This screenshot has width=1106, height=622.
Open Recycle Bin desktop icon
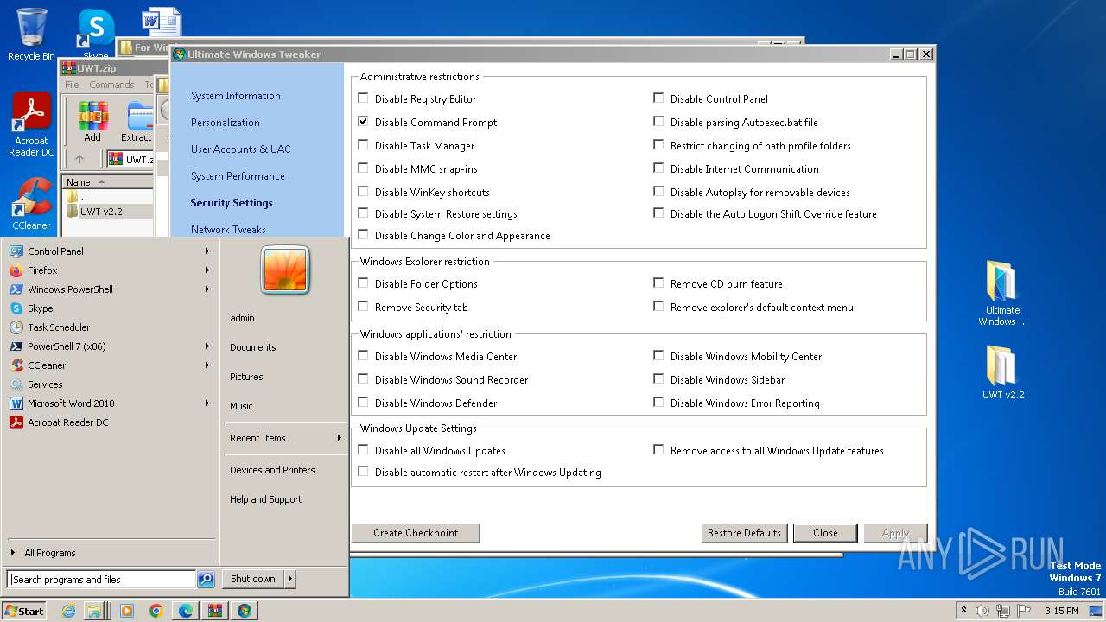pyautogui.click(x=31, y=35)
